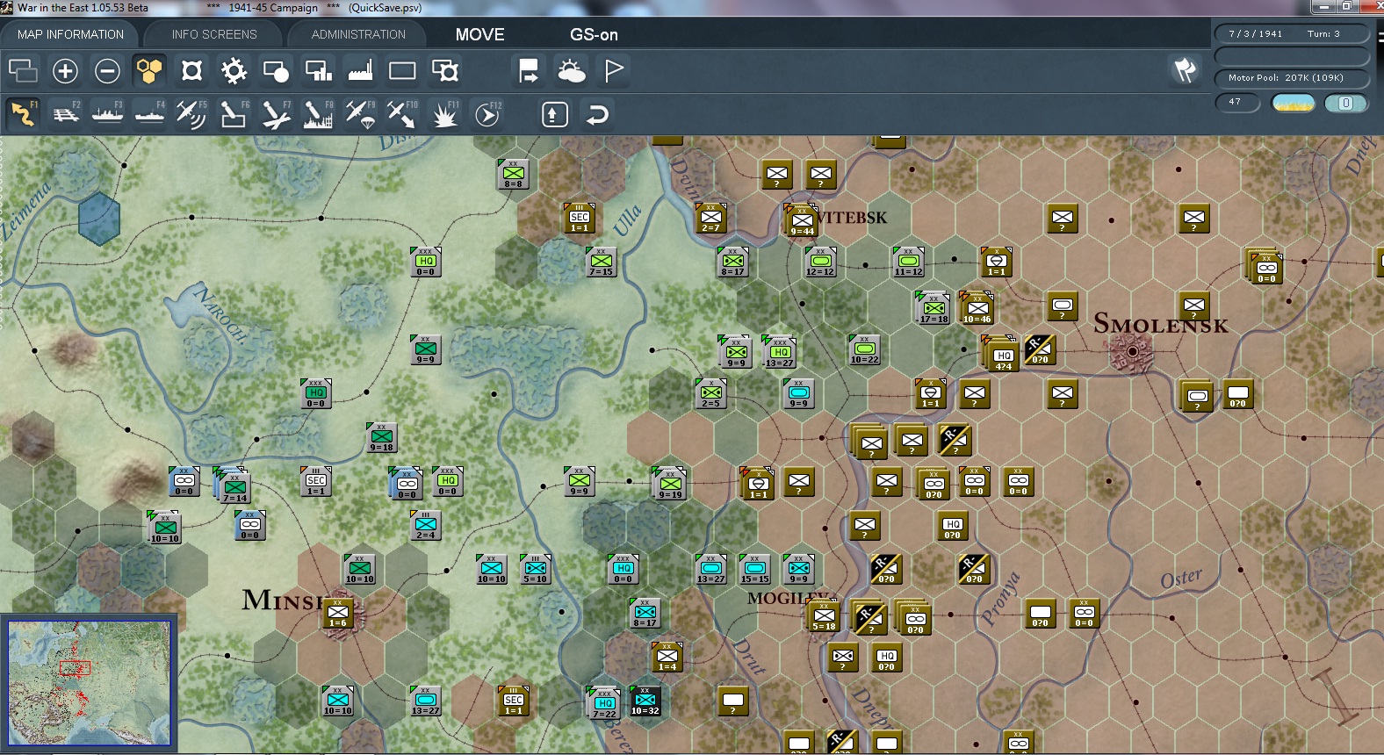
Task: Select F12 circled arrow mode icon
Action: pyautogui.click(x=487, y=114)
